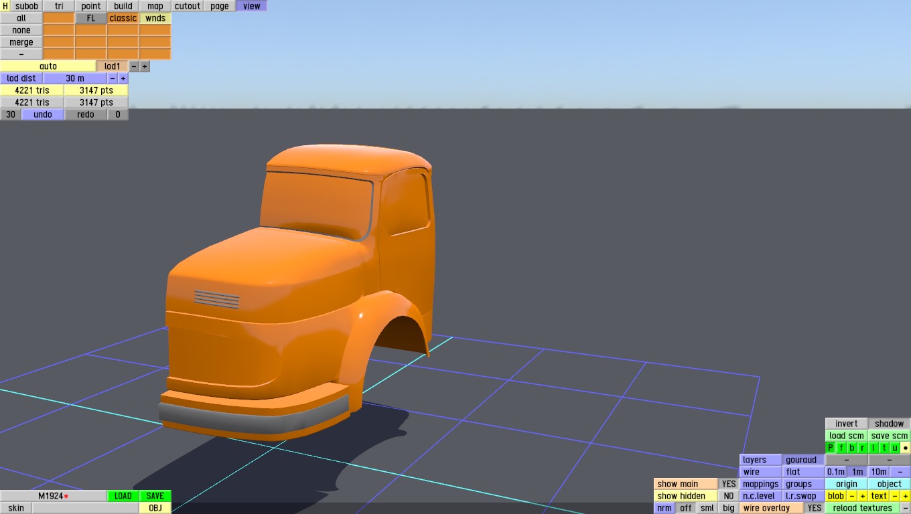Screen dimensions: 911x514
Task: Open the map tab
Action: coord(155,6)
